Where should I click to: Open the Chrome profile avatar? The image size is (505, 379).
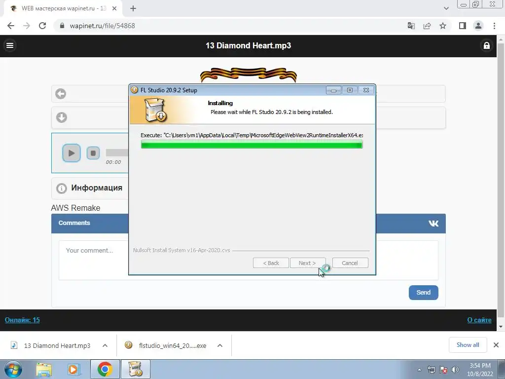478,26
